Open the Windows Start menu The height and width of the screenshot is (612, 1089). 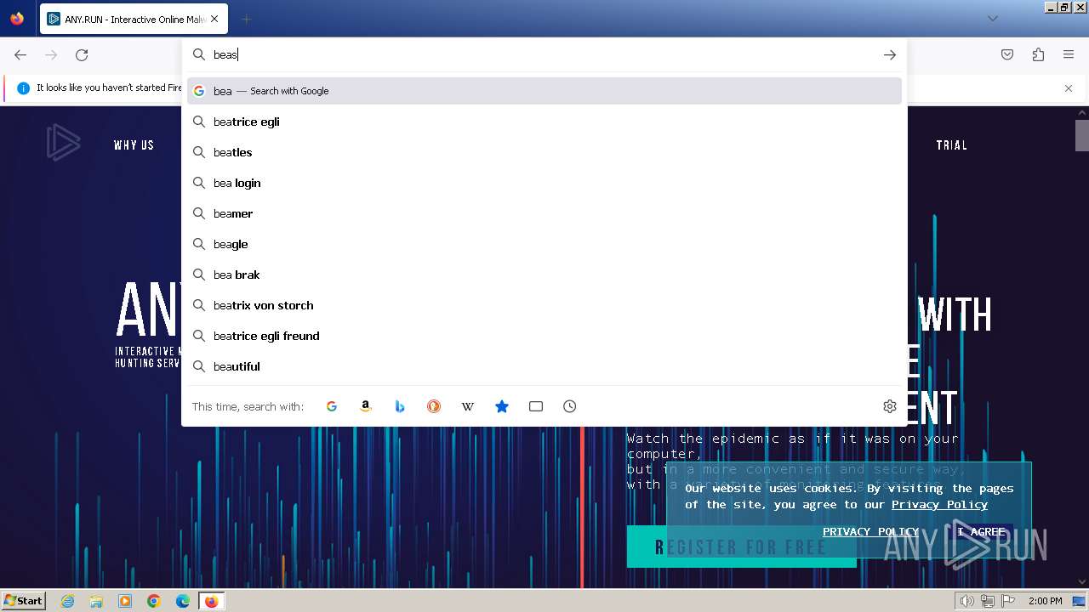(23, 600)
